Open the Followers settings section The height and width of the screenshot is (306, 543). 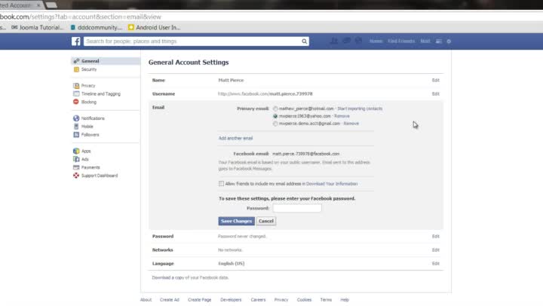pyautogui.click(x=90, y=135)
